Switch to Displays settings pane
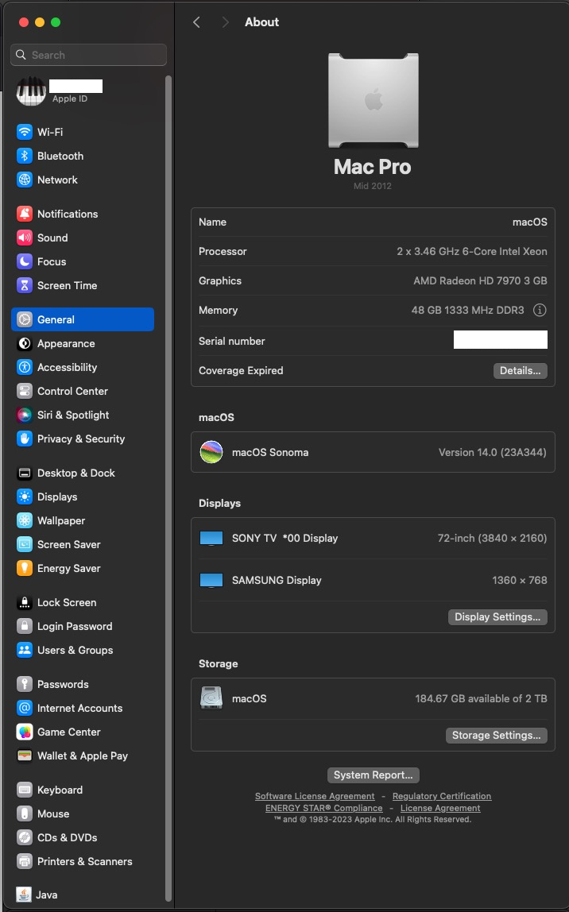 click(x=57, y=497)
